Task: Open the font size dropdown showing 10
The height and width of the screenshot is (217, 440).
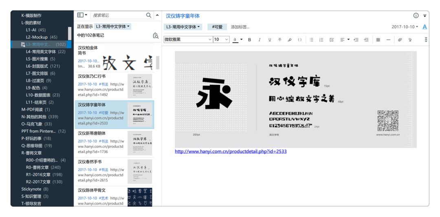Action: (221, 40)
